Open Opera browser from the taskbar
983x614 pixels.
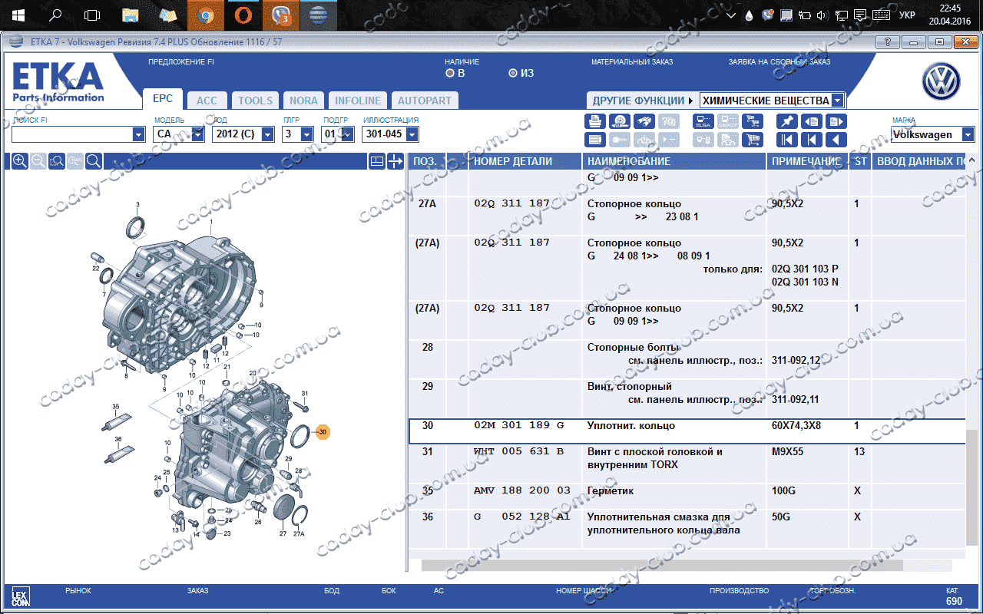point(243,15)
